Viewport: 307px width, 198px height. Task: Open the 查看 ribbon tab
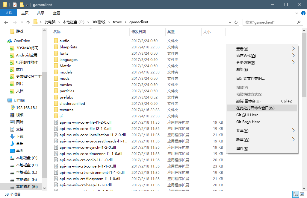(x=57, y=13)
